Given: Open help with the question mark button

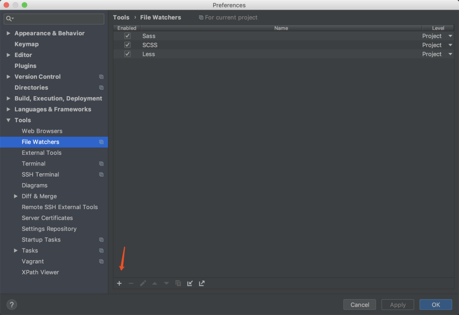Looking at the screenshot, I should tap(12, 305).
